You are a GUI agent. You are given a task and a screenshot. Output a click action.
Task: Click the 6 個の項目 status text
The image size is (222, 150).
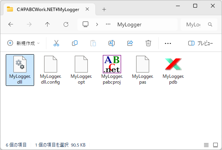click(16, 145)
